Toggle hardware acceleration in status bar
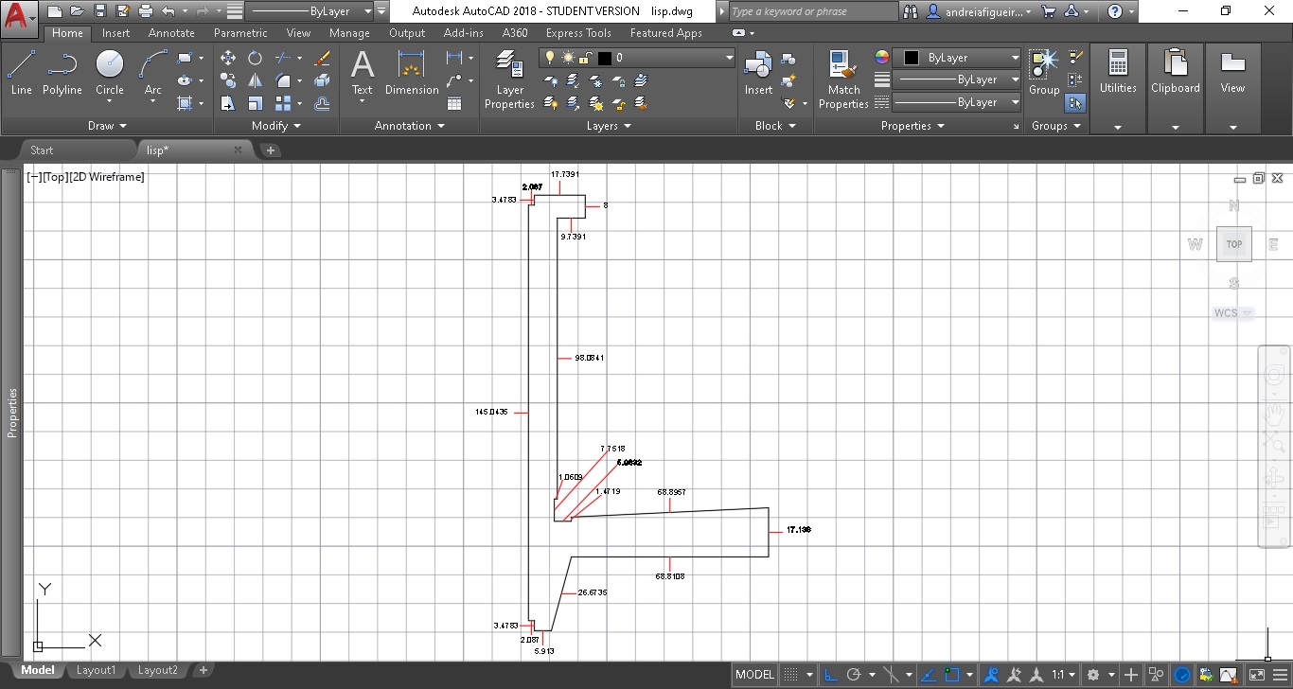 pyautogui.click(x=1182, y=675)
